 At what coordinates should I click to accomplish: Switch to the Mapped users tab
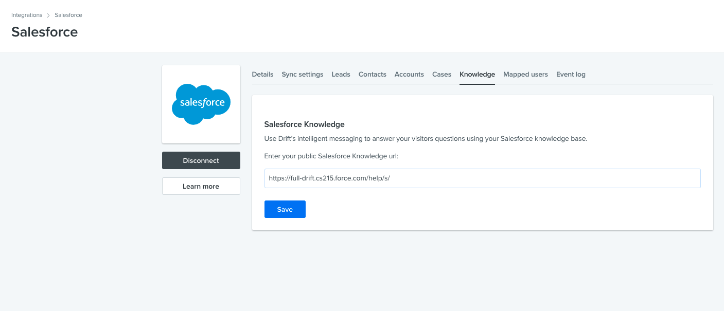pos(525,75)
